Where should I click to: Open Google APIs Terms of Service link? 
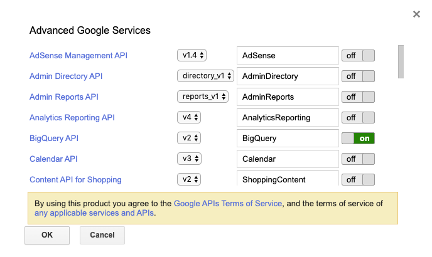(x=228, y=203)
